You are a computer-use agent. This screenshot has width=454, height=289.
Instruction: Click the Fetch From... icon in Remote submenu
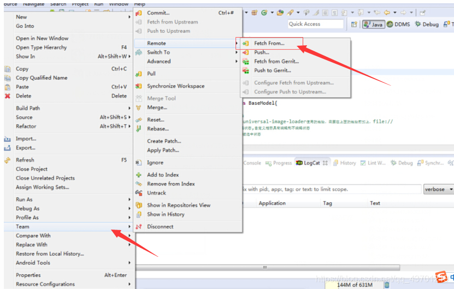pyautogui.click(x=245, y=44)
